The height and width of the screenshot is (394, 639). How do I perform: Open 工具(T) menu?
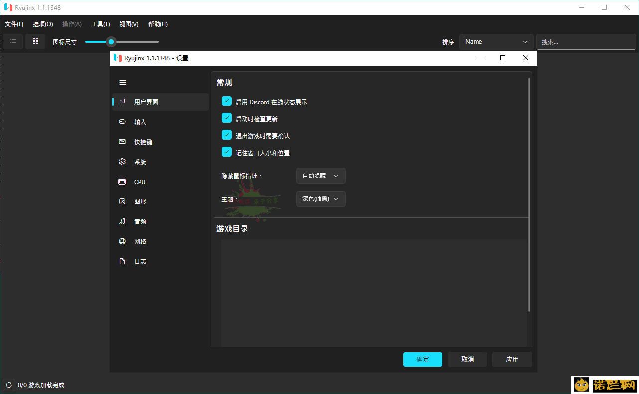101,24
